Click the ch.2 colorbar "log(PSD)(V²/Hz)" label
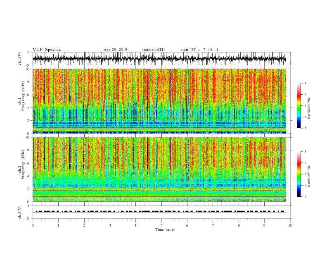Image resolution: width=327 pixels, height=253 pixels. coord(309,176)
